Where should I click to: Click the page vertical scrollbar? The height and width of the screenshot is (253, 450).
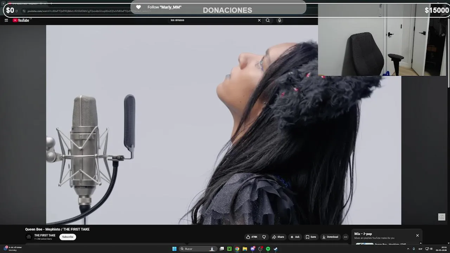click(x=448, y=53)
